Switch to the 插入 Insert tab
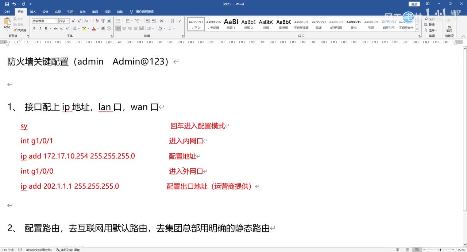 click(33, 12)
